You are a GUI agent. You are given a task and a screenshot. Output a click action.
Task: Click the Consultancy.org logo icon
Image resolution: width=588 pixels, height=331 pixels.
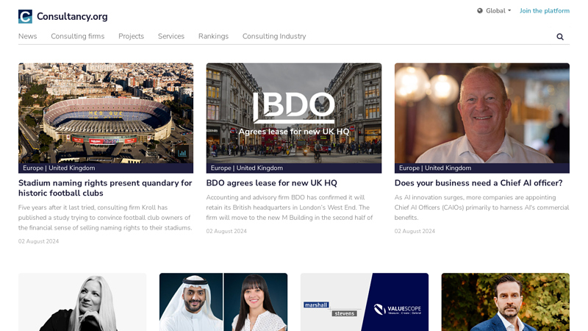(x=25, y=16)
